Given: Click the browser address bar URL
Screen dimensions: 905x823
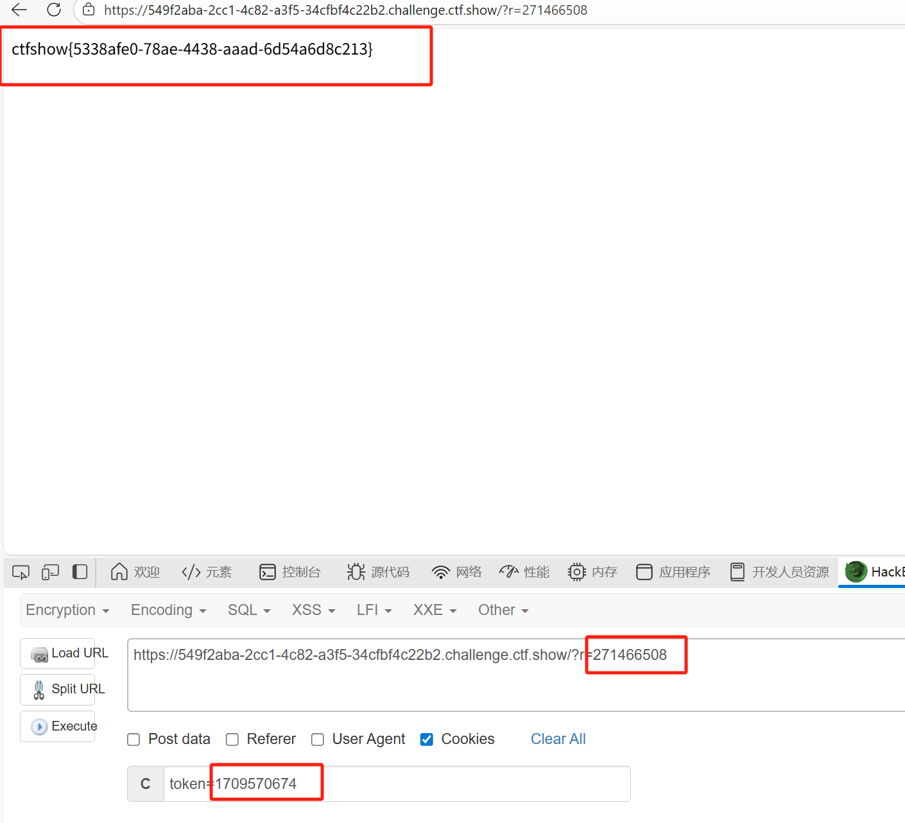Looking at the screenshot, I should (345, 10).
